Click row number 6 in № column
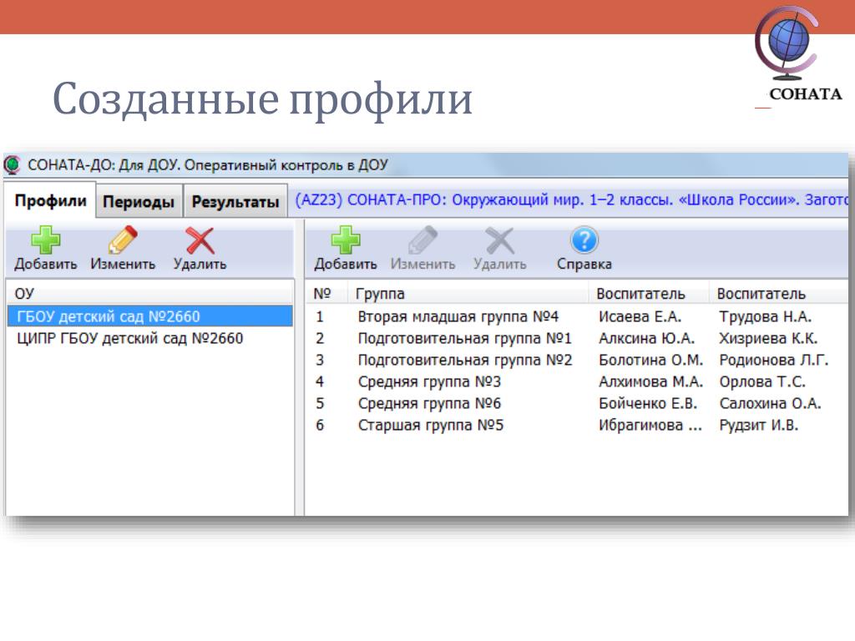 tap(320, 425)
